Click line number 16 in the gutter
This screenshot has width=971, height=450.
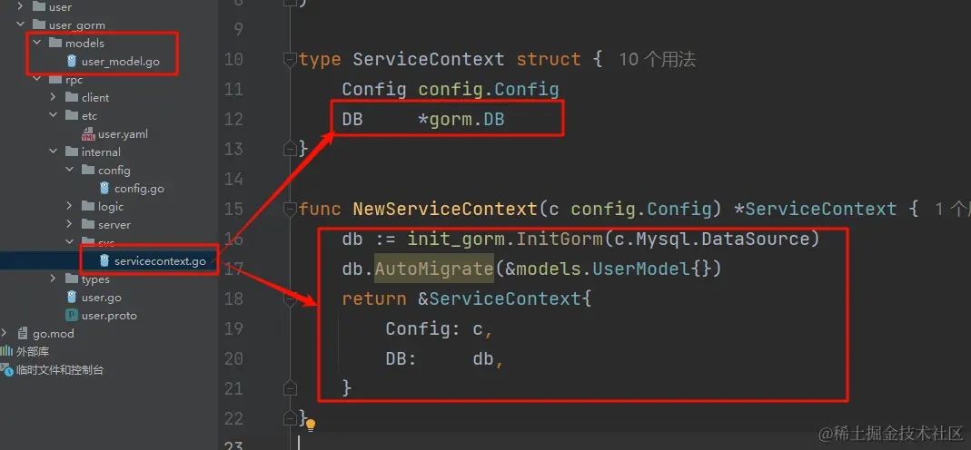(x=234, y=239)
